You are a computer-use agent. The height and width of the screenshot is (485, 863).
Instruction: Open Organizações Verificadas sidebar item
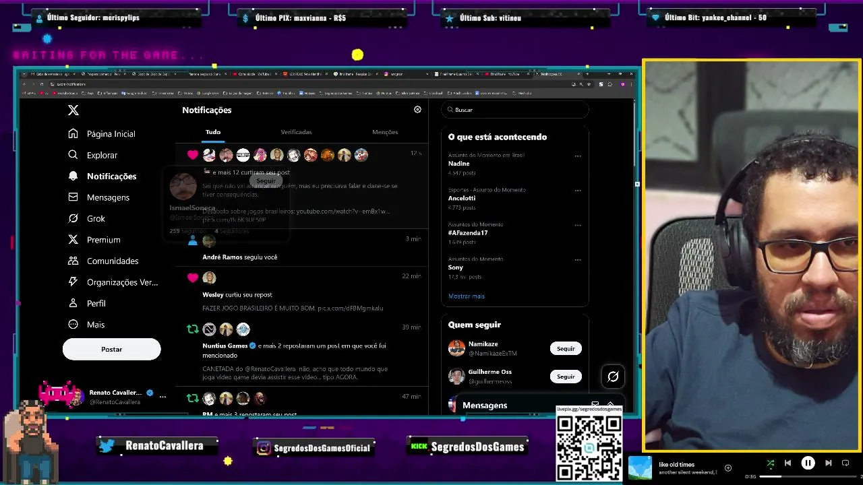coord(113,282)
